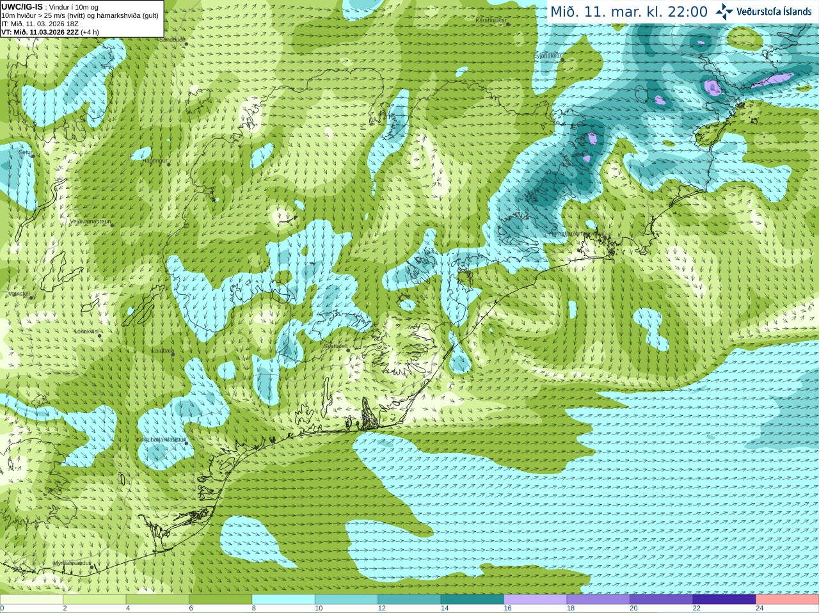819x613 pixels.
Task: Click the 'IT: Mið. 11. 03. 2026 18Z' line
Action: pyautogui.click(x=40, y=24)
